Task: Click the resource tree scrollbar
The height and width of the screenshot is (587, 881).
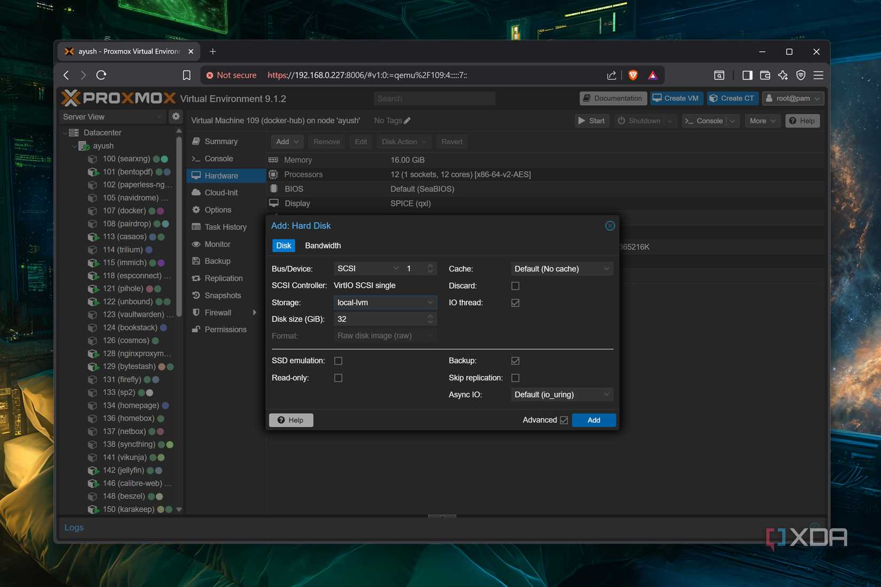Action: [x=179, y=227]
